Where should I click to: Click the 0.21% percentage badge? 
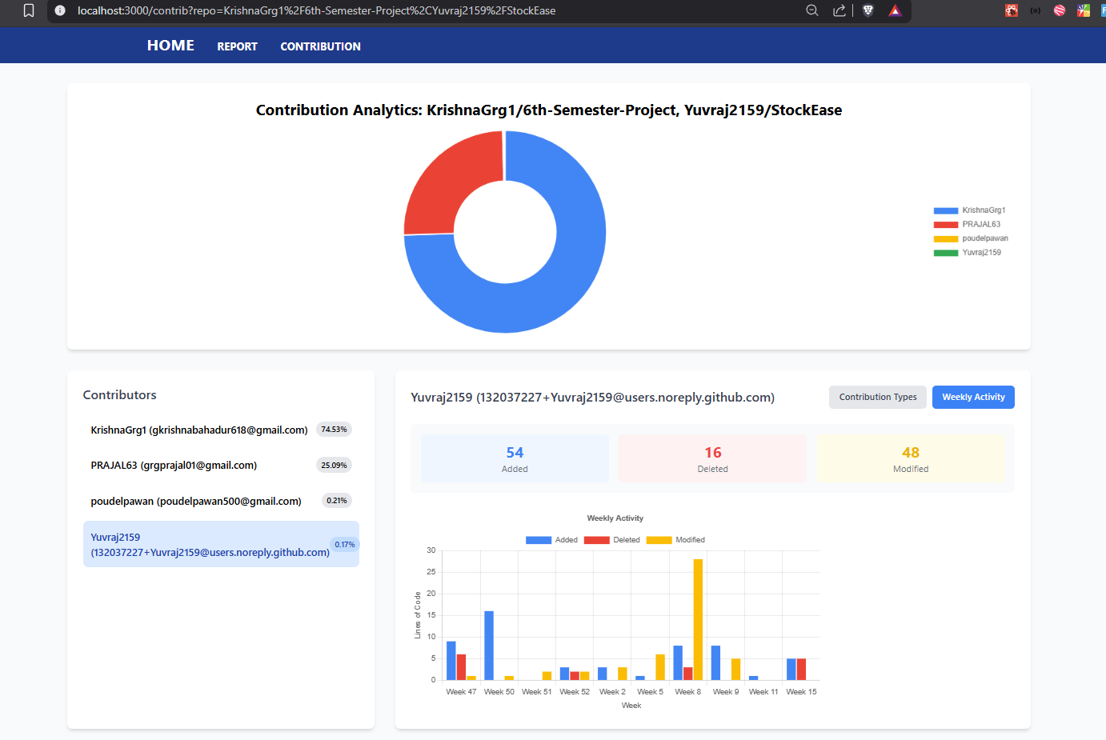click(337, 501)
